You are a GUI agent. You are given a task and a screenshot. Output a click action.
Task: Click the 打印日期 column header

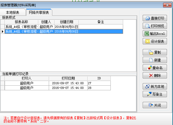tap(68, 78)
